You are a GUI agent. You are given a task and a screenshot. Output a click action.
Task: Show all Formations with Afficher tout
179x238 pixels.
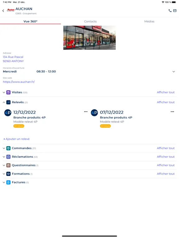166,174
